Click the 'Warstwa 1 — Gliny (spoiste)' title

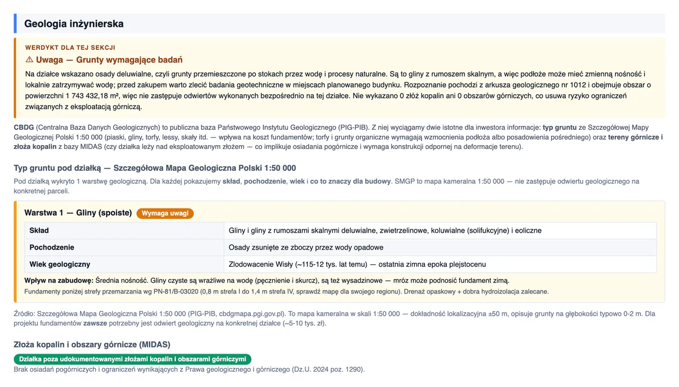[78, 213]
